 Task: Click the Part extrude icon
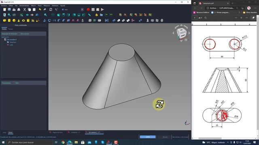click(x=45, y=21)
